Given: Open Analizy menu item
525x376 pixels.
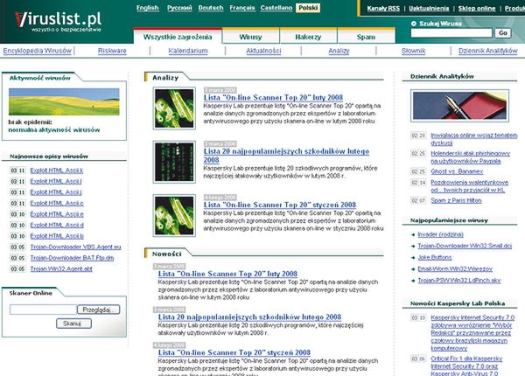Looking at the screenshot, I should [339, 51].
